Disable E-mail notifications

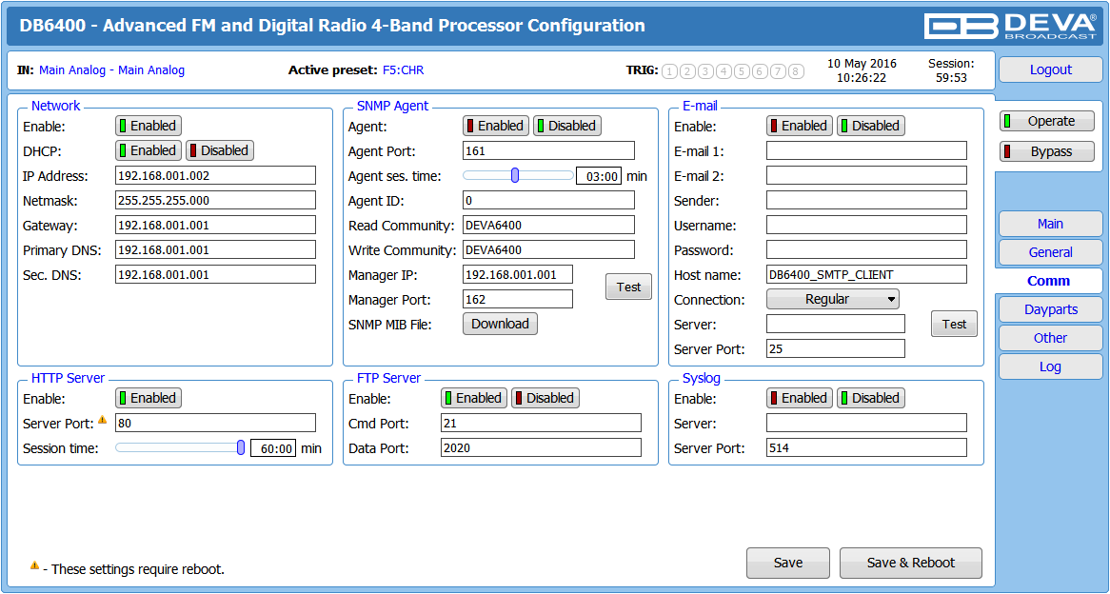[x=871, y=126]
